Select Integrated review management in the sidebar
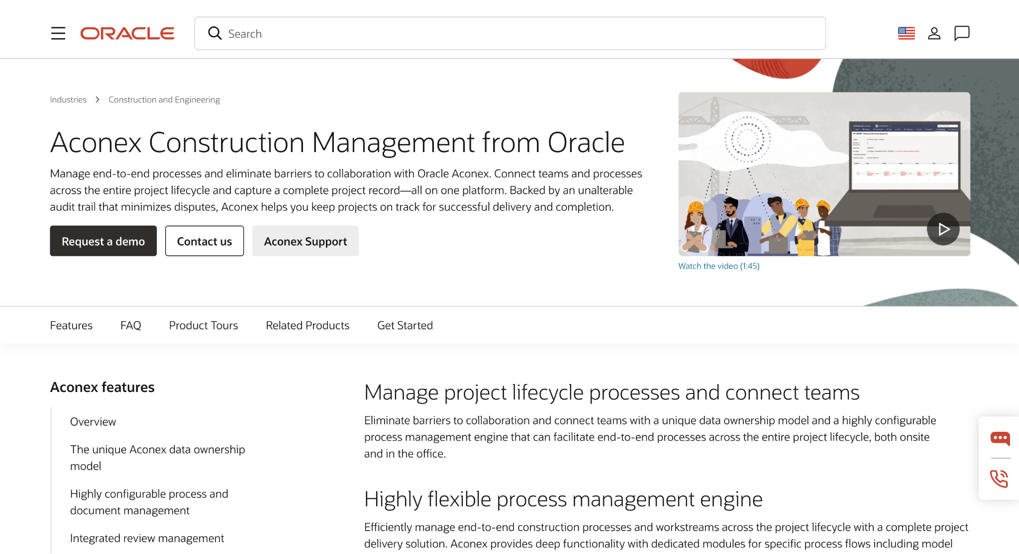The height and width of the screenshot is (554, 1019). 147,538
